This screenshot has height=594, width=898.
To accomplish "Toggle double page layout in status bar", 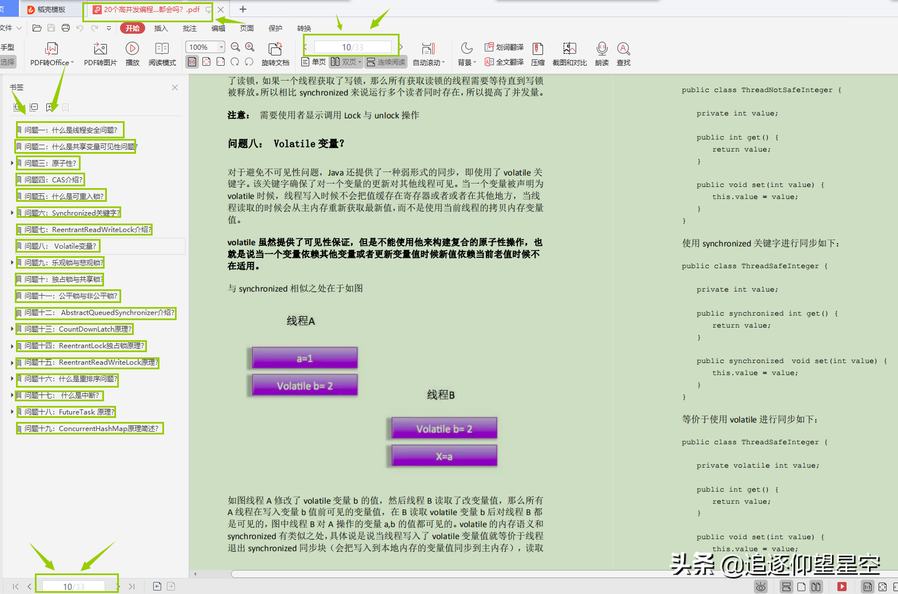I will (816, 587).
